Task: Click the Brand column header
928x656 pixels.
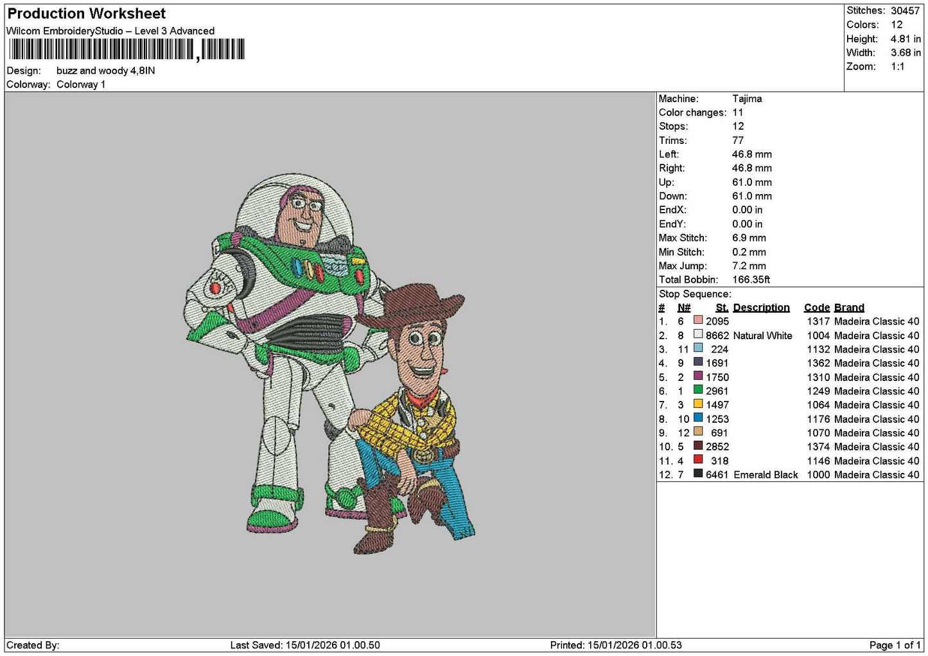Action: 849,308
